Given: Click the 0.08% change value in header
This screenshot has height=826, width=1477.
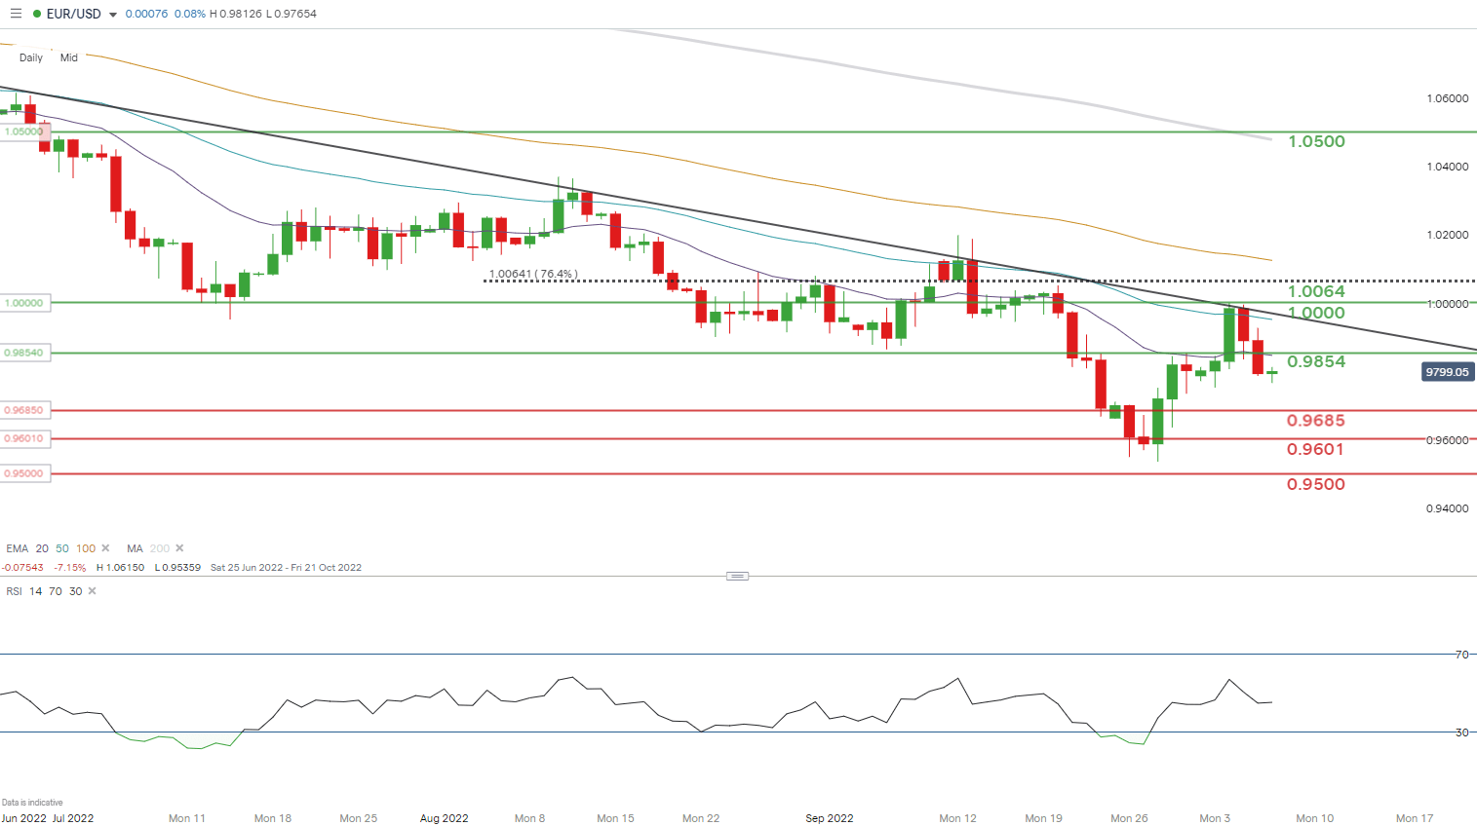Looking at the screenshot, I should pos(190,14).
